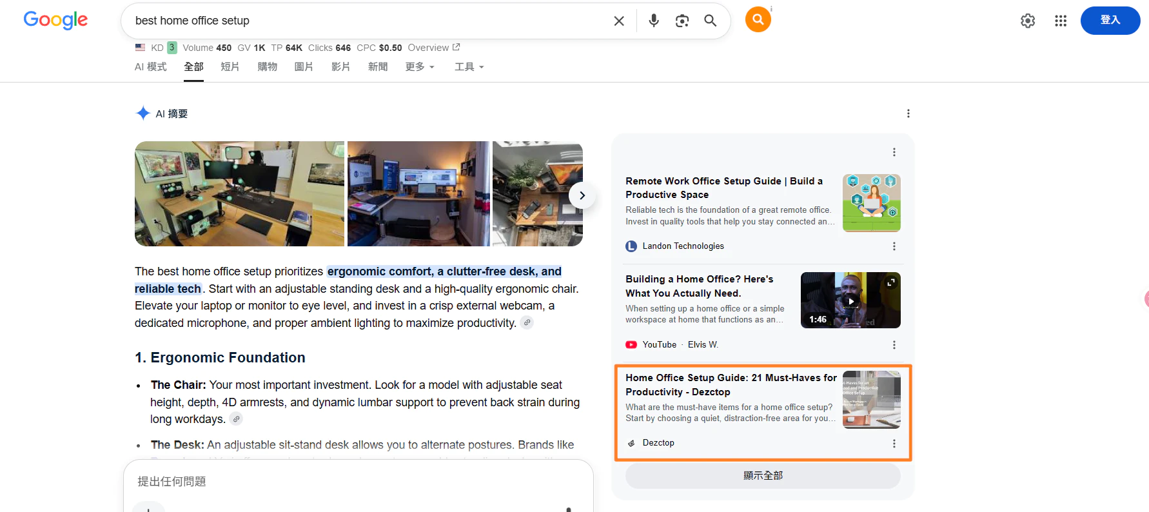Expand the 工具 tools dropdown

click(469, 67)
